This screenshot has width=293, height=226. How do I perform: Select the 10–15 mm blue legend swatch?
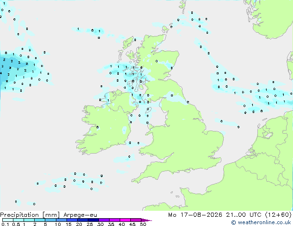point(61,220)
